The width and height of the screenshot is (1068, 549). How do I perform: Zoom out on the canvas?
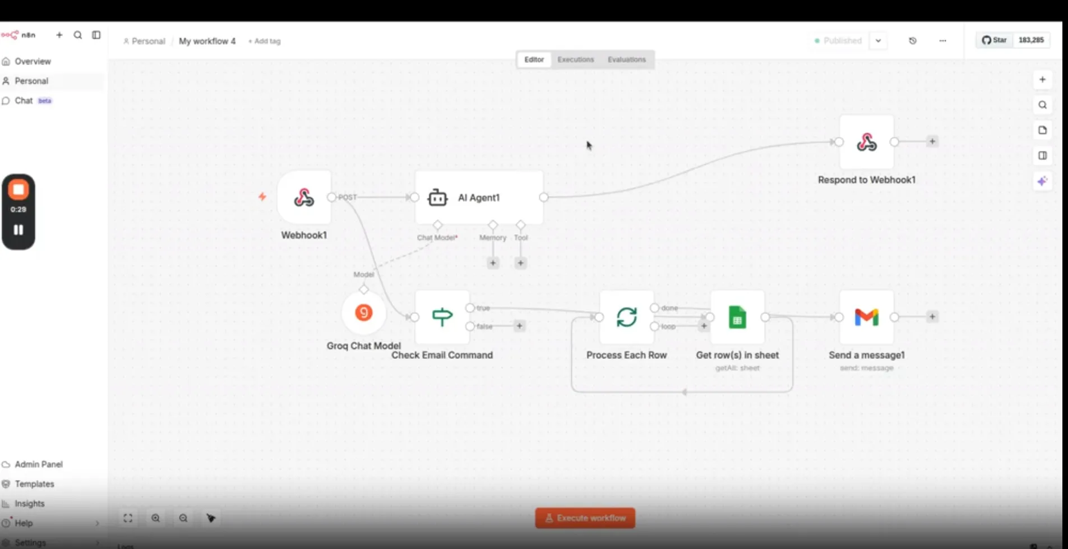coord(183,518)
